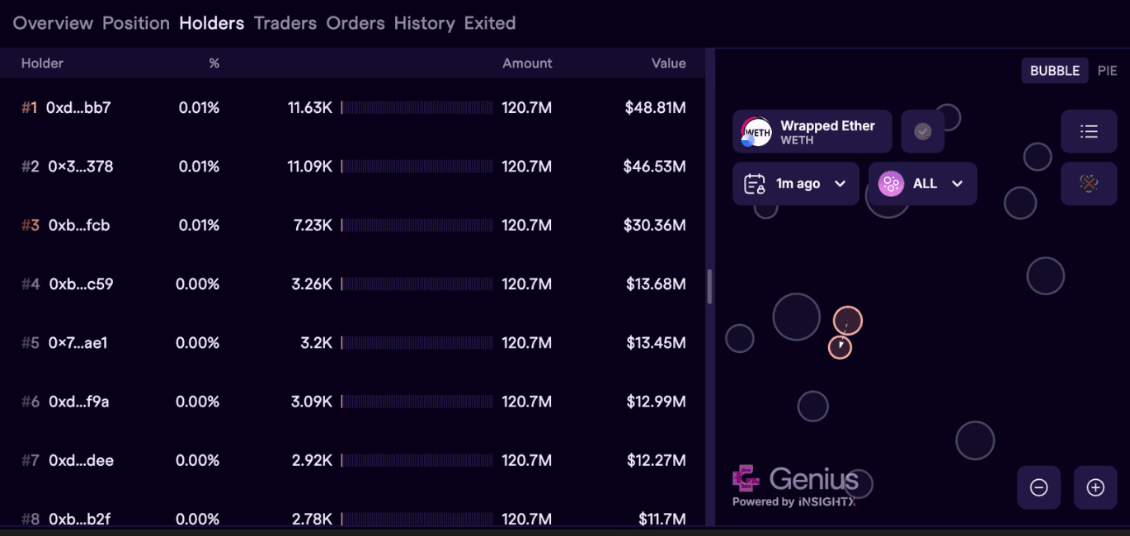Switch to the Traders tab
This screenshot has height=536, width=1130.
coord(285,23)
